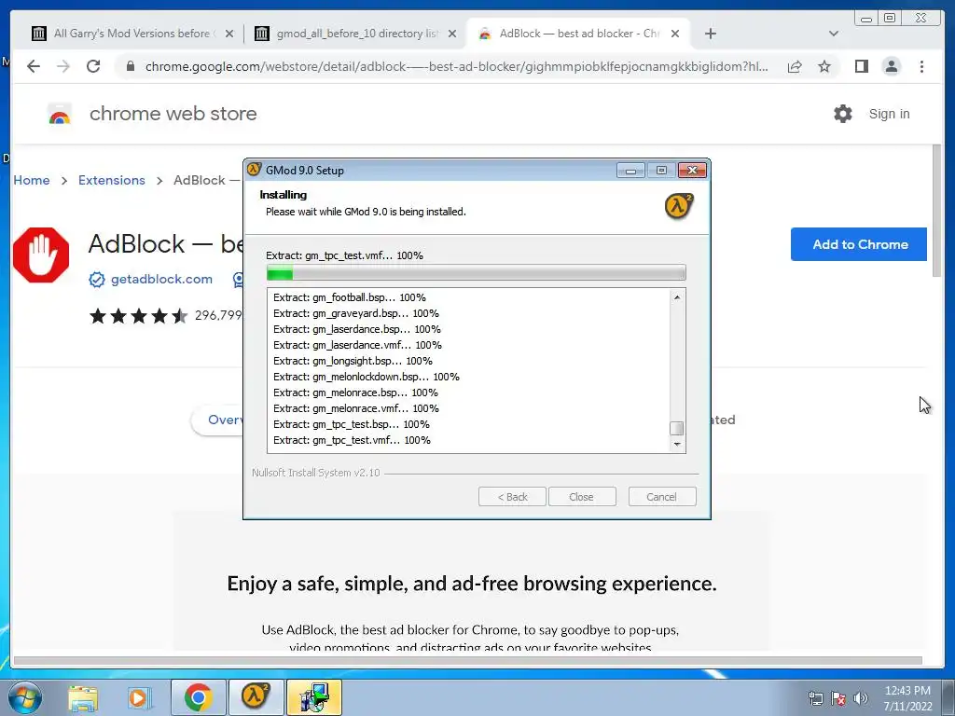
Task: Minimize the GMod 9.0 Setup window
Action: [630, 170]
